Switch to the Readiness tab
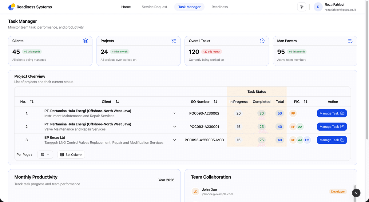This screenshot has height=202, width=369. [x=220, y=7]
